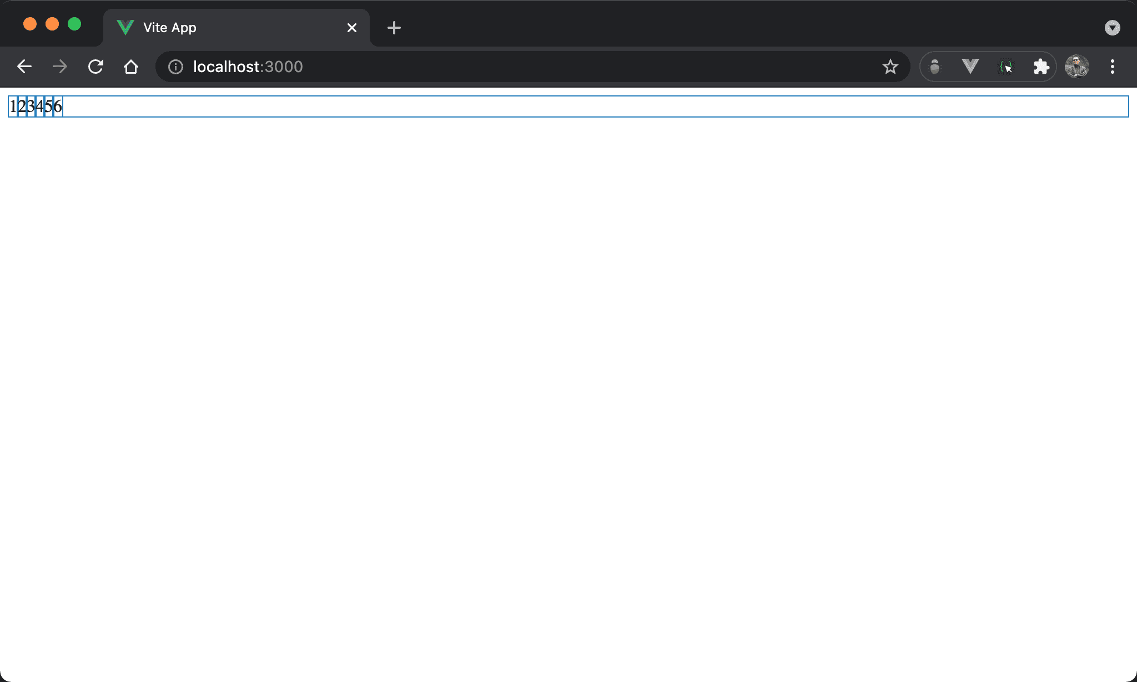Click the box containing number 4
Image resolution: width=1137 pixels, height=682 pixels.
click(x=40, y=106)
